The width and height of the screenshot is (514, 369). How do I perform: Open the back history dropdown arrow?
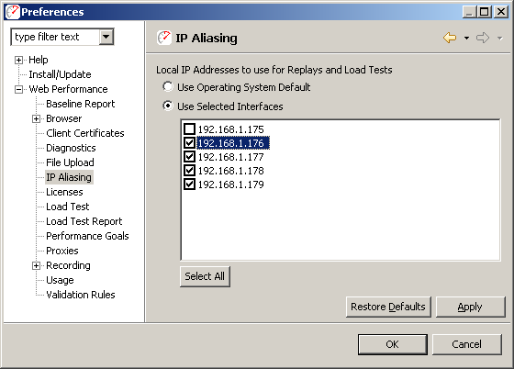466,39
